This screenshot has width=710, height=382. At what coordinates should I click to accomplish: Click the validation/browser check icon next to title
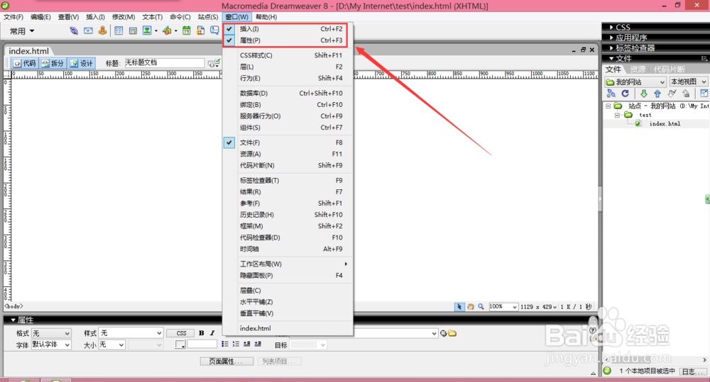point(214,63)
